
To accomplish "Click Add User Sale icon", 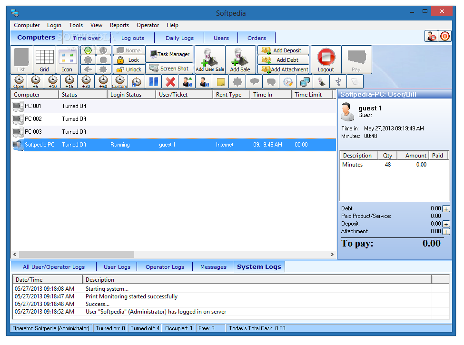I will pos(210,60).
